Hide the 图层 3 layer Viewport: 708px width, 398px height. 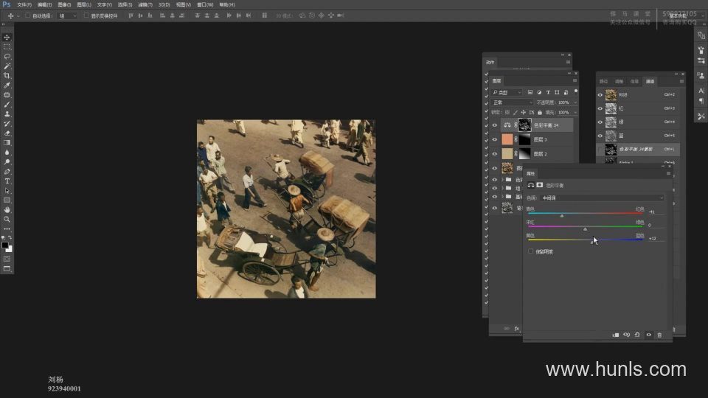495,139
